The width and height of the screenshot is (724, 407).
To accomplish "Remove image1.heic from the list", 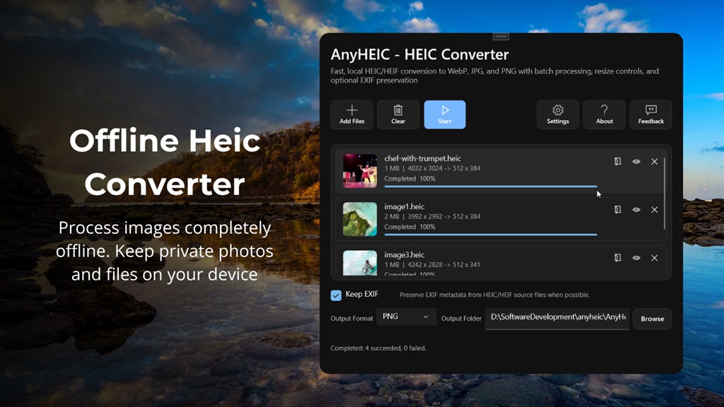I will (x=654, y=209).
